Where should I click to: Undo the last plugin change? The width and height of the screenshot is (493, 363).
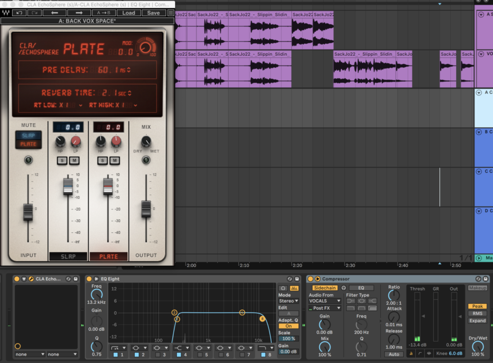click(x=19, y=13)
